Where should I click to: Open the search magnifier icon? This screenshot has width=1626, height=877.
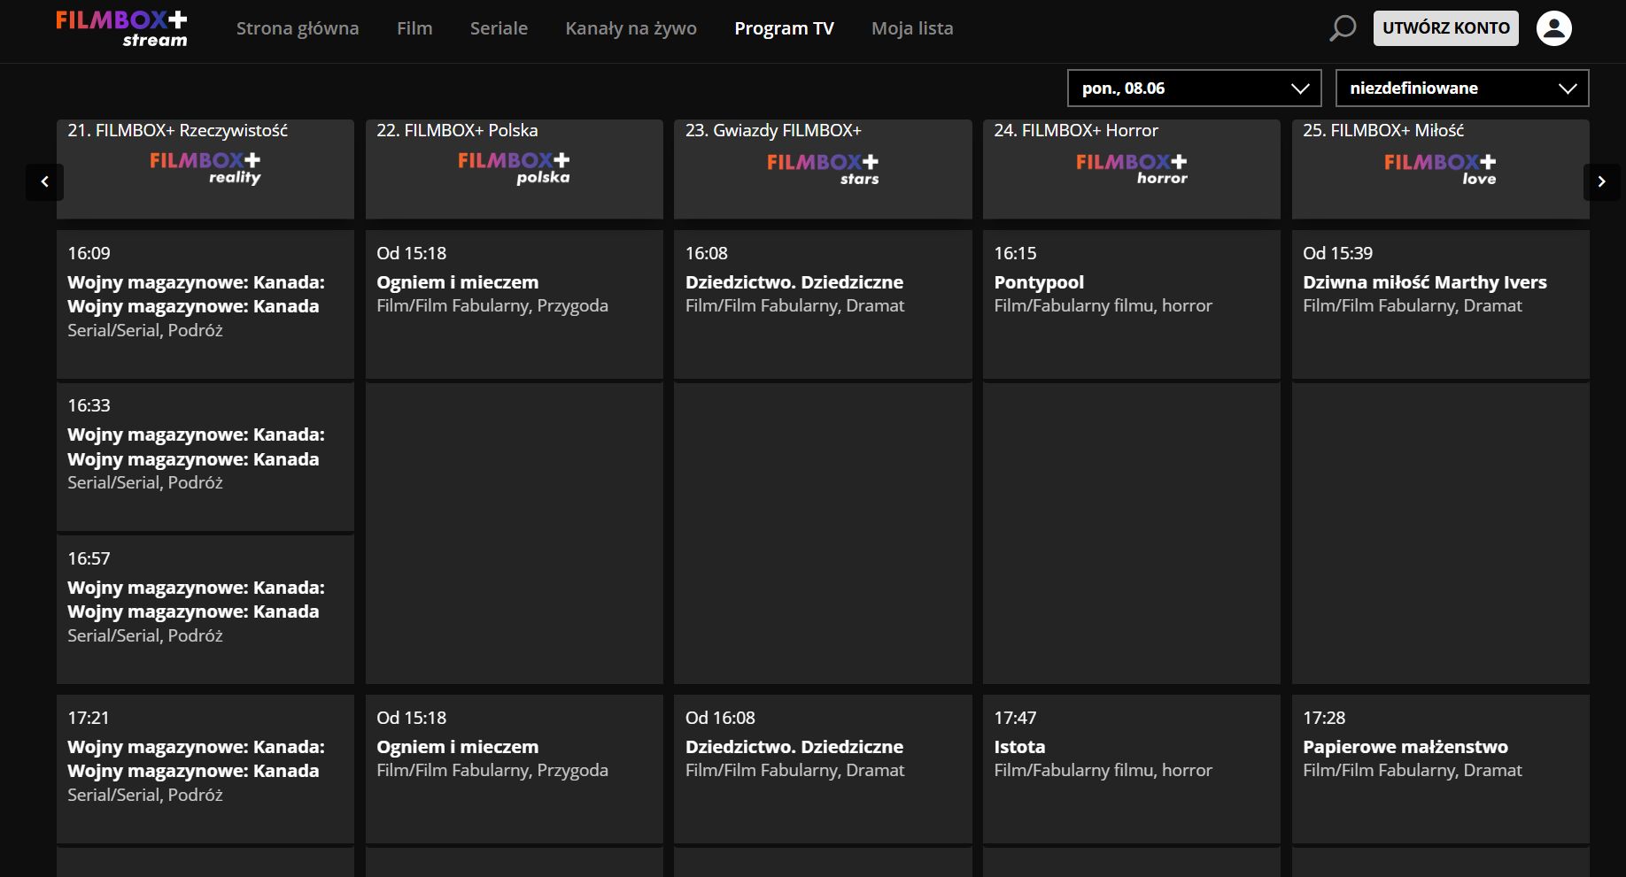tap(1343, 28)
